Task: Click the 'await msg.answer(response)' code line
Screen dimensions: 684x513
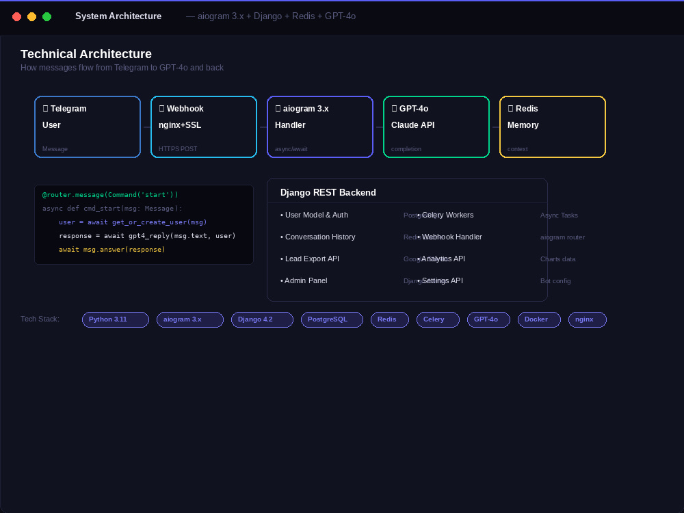Action: click(111, 250)
